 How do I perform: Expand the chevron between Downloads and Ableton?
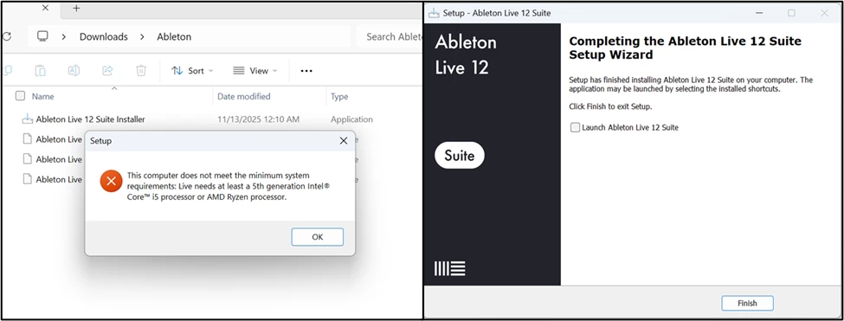(143, 36)
